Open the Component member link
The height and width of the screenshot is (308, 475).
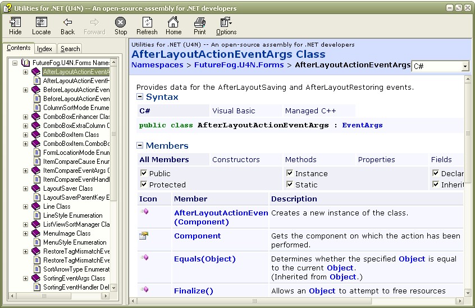point(198,236)
